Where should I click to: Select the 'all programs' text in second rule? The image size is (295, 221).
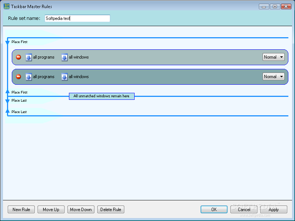[44, 77]
